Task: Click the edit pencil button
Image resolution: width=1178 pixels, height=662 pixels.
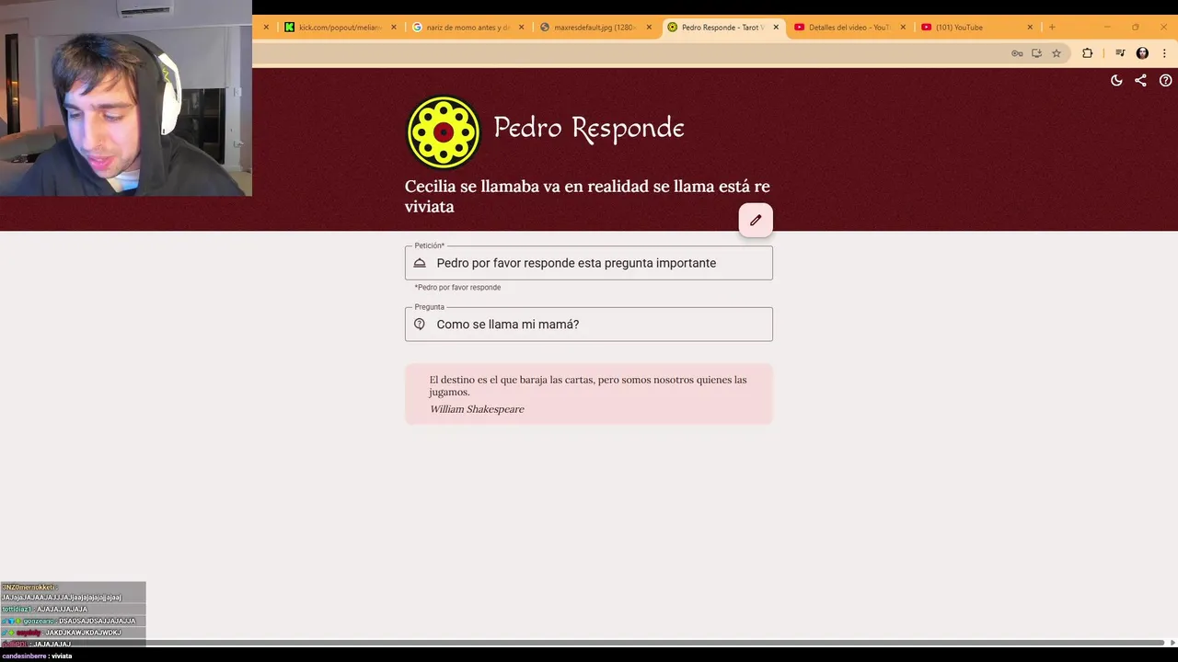Action: (x=756, y=221)
